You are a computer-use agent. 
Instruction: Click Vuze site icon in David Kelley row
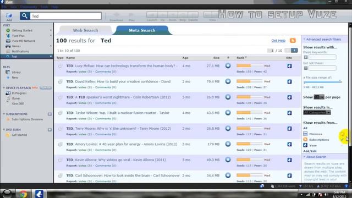(x=290, y=81)
